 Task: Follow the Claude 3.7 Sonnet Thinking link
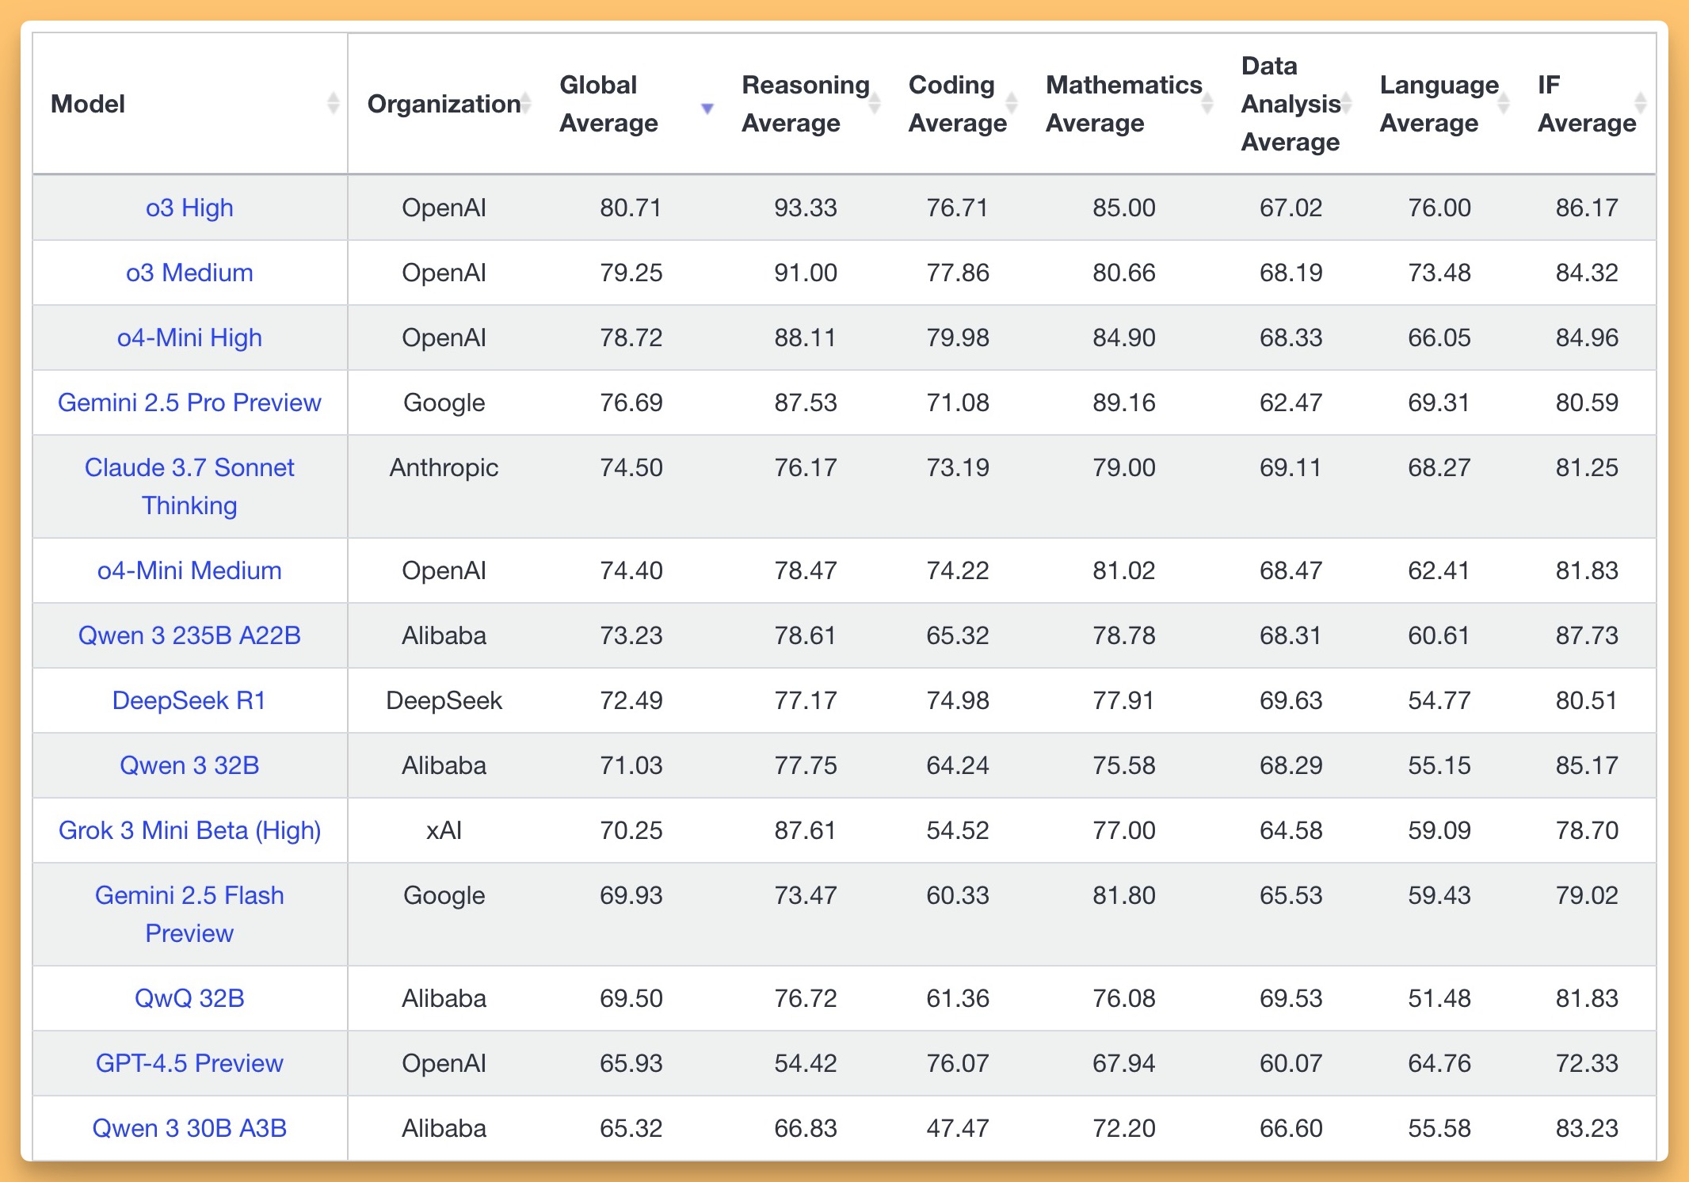click(189, 486)
